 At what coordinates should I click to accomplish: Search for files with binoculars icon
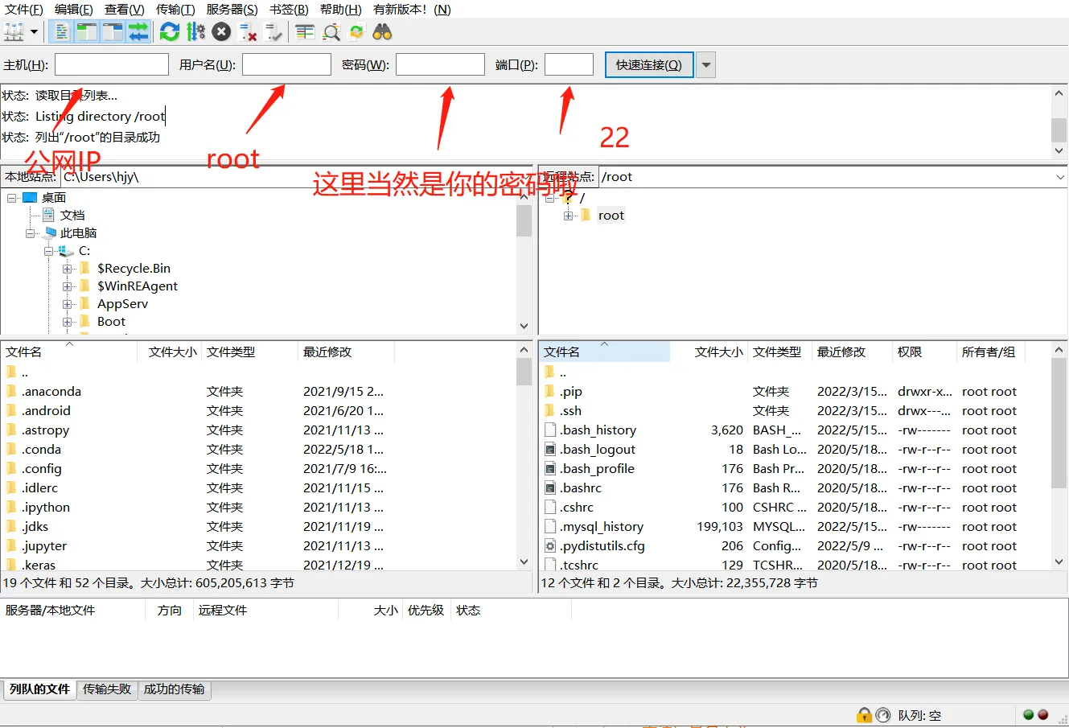383,32
